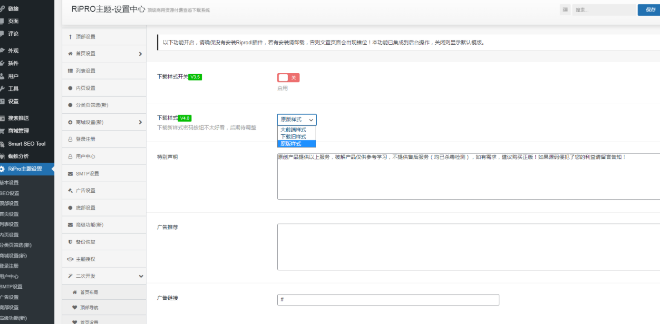
Task: Click the expand-all list icon beside search
Action: (x=565, y=10)
